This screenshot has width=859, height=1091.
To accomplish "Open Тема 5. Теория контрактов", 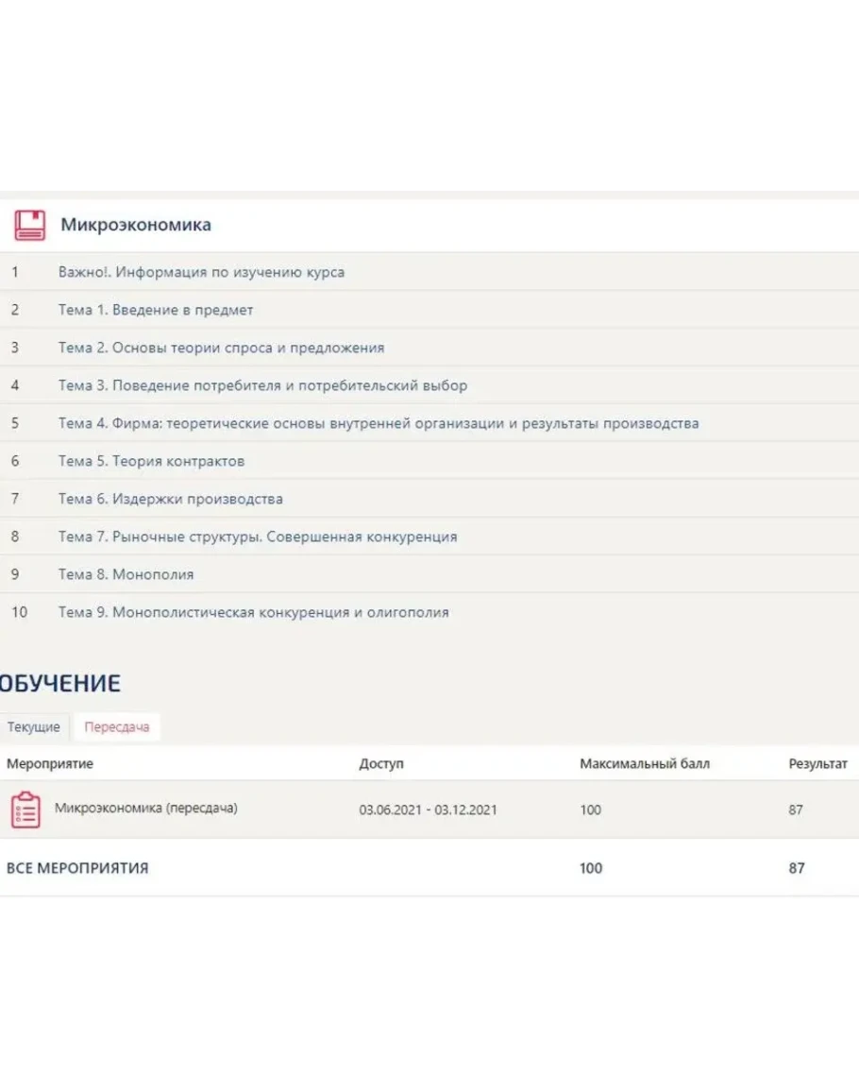I will [x=151, y=461].
